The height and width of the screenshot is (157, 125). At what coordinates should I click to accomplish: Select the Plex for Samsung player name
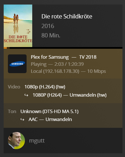coord(50,57)
